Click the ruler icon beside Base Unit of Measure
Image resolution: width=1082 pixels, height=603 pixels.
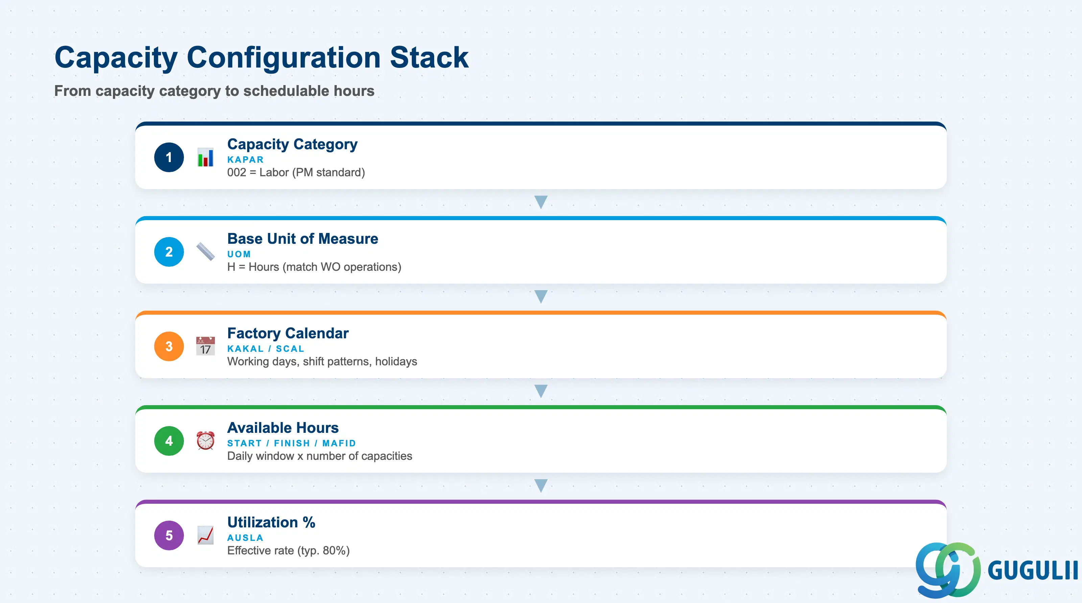(x=205, y=252)
